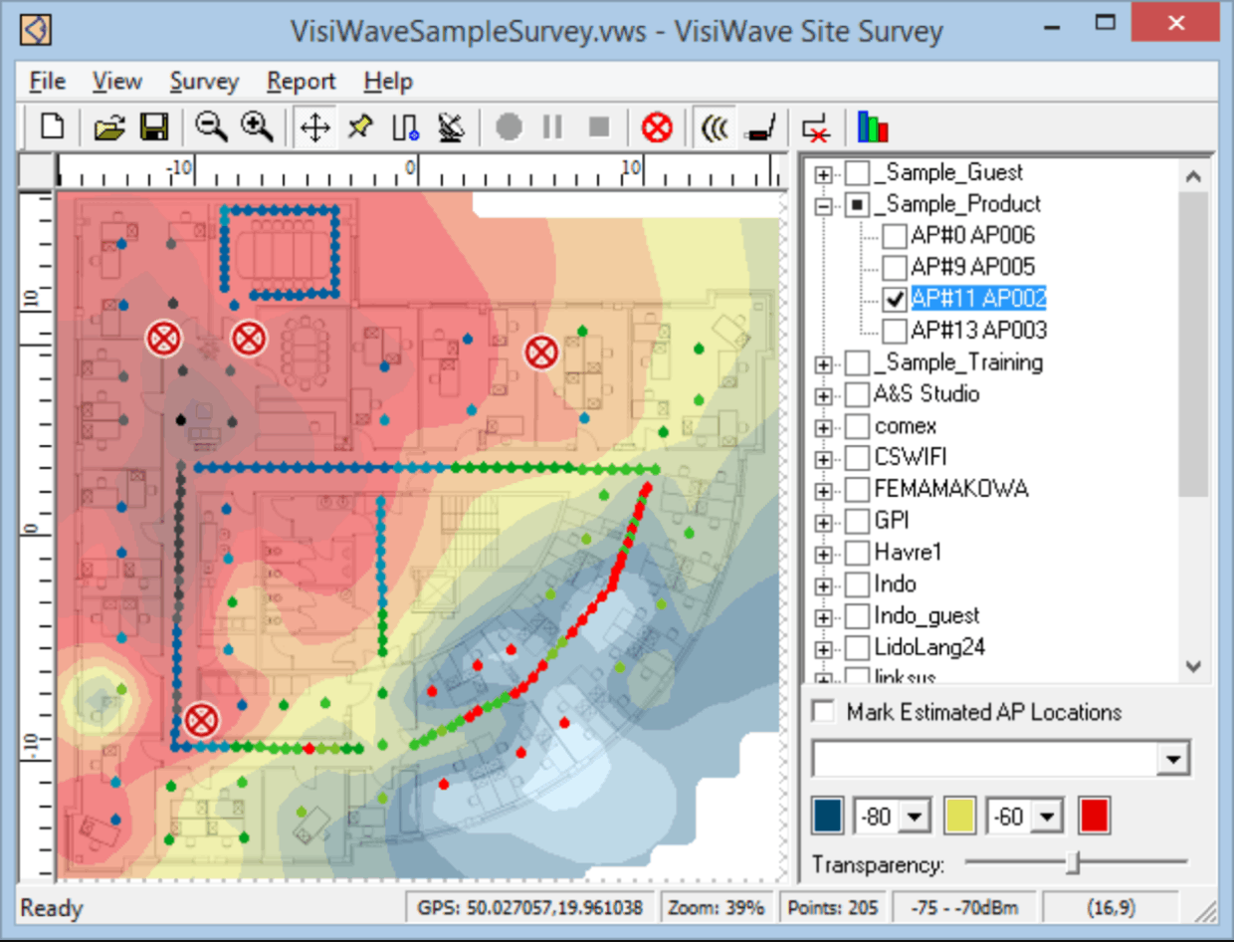Select the Zoom Out magnifier tool
The height and width of the screenshot is (942, 1234).
tap(211, 127)
